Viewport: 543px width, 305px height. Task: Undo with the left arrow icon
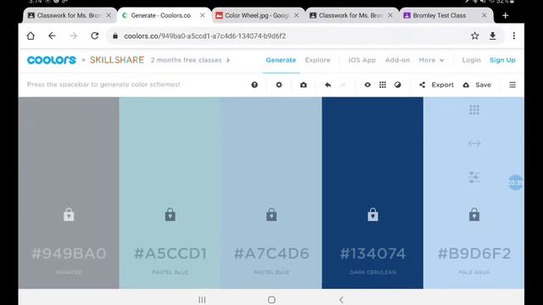coord(327,85)
